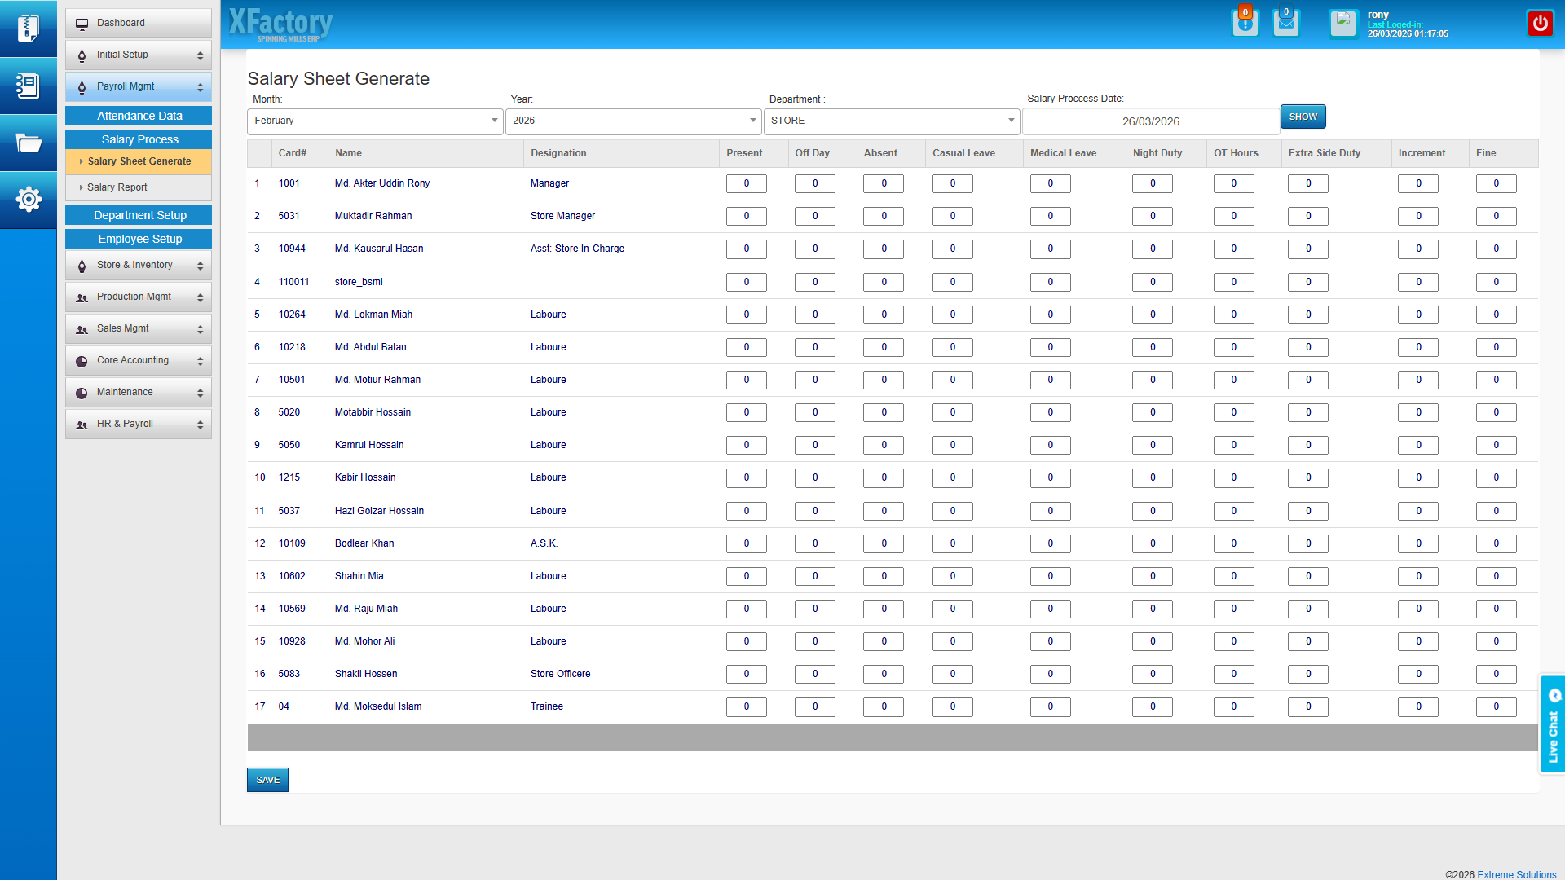Image resolution: width=1565 pixels, height=880 pixels.
Task: Open the Live Chat side widget
Action: coord(1553,724)
